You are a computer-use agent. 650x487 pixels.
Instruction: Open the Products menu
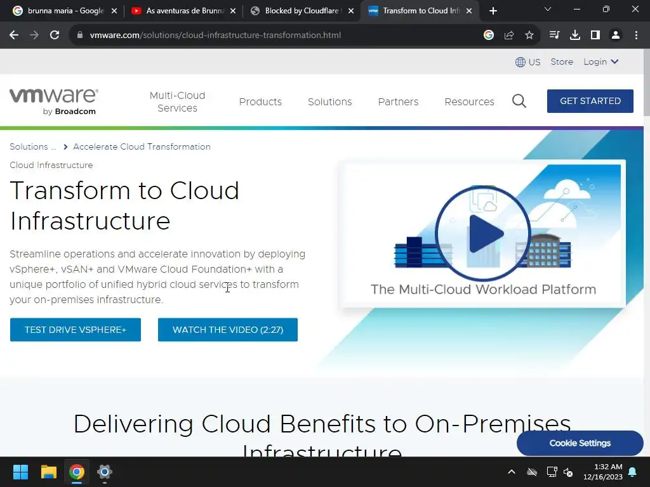(260, 102)
